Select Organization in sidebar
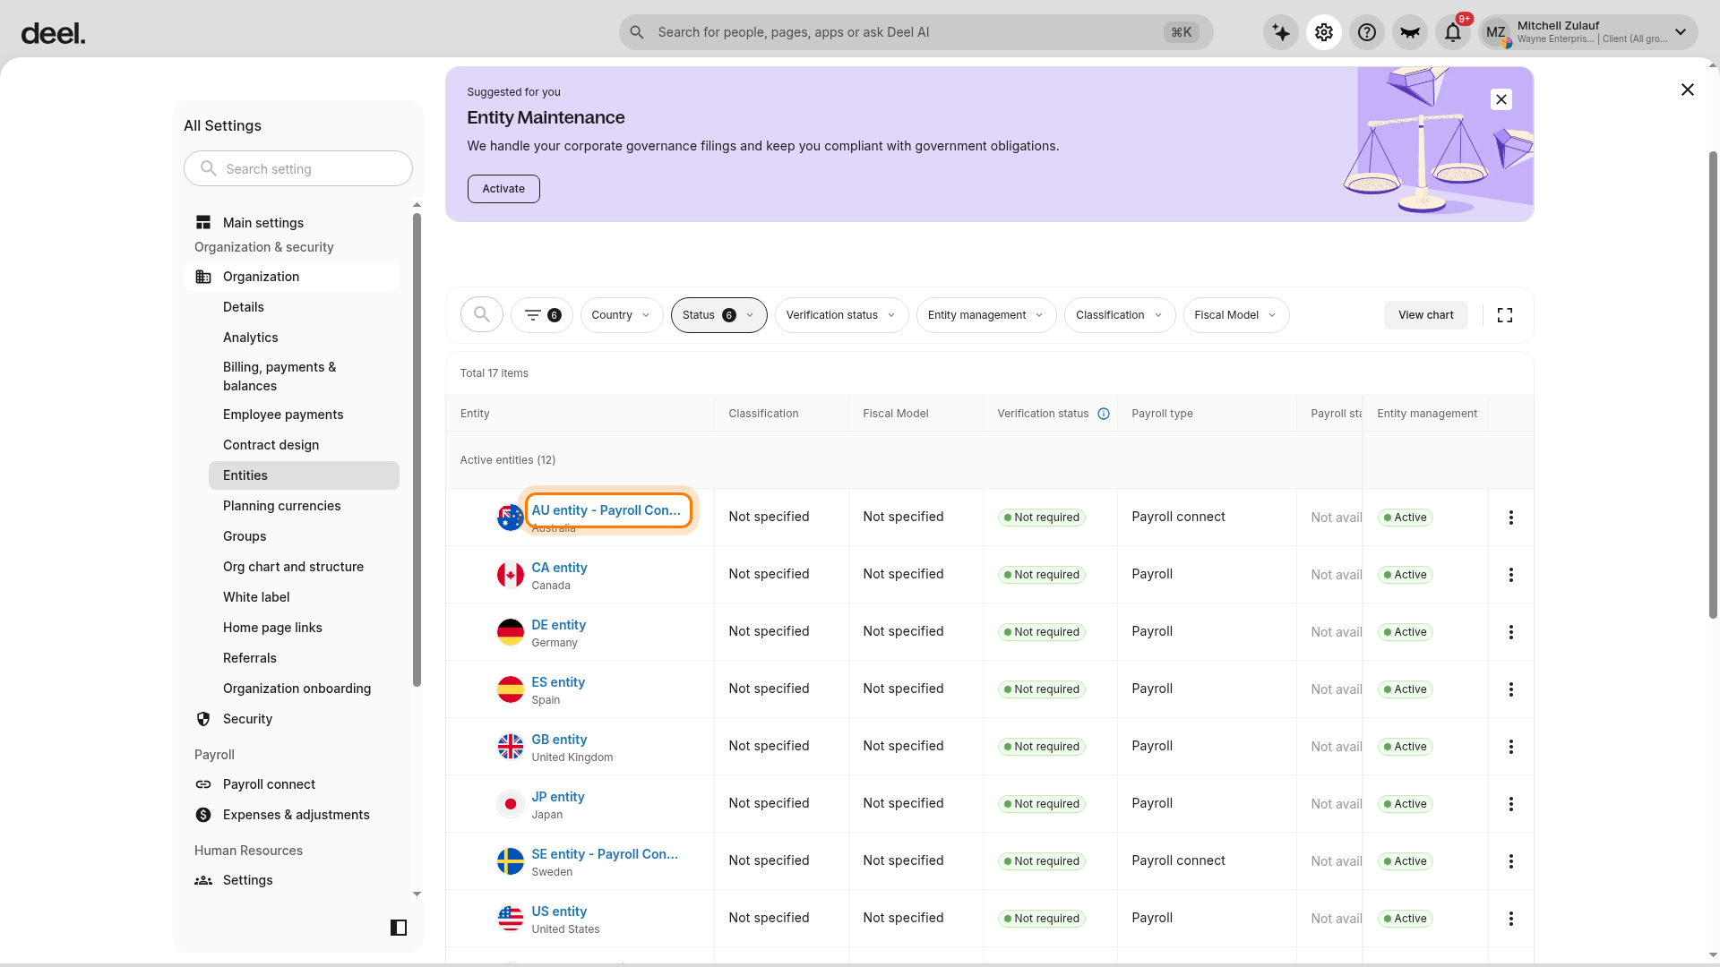Viewport: 1720px width, 967px height. coord(292,277)
